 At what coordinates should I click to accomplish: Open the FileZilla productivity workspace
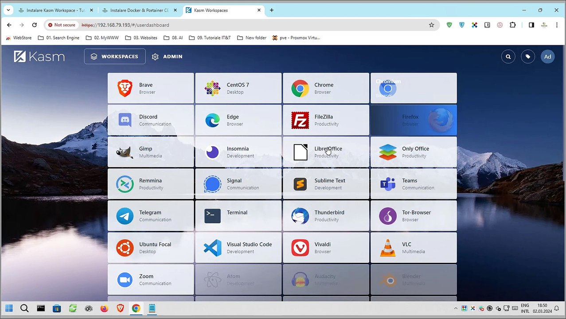[326, 120]
